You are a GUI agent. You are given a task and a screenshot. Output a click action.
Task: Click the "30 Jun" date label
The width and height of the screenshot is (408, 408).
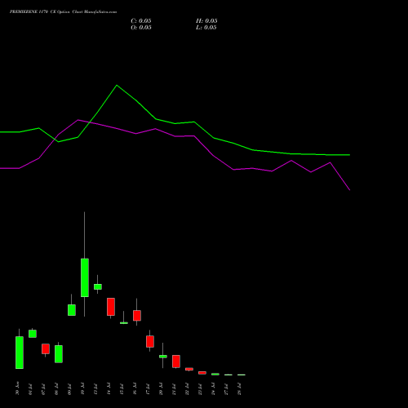tap(17, 388)
